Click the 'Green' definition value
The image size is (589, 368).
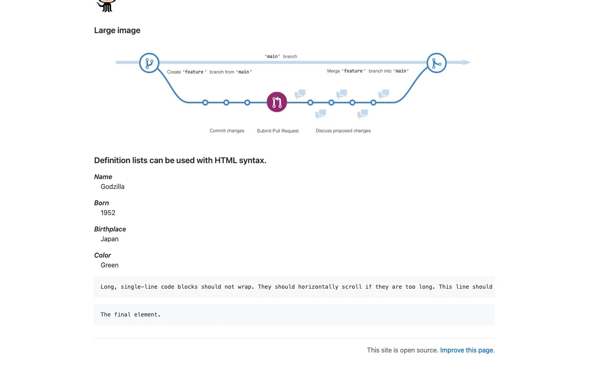click(110, 265)
